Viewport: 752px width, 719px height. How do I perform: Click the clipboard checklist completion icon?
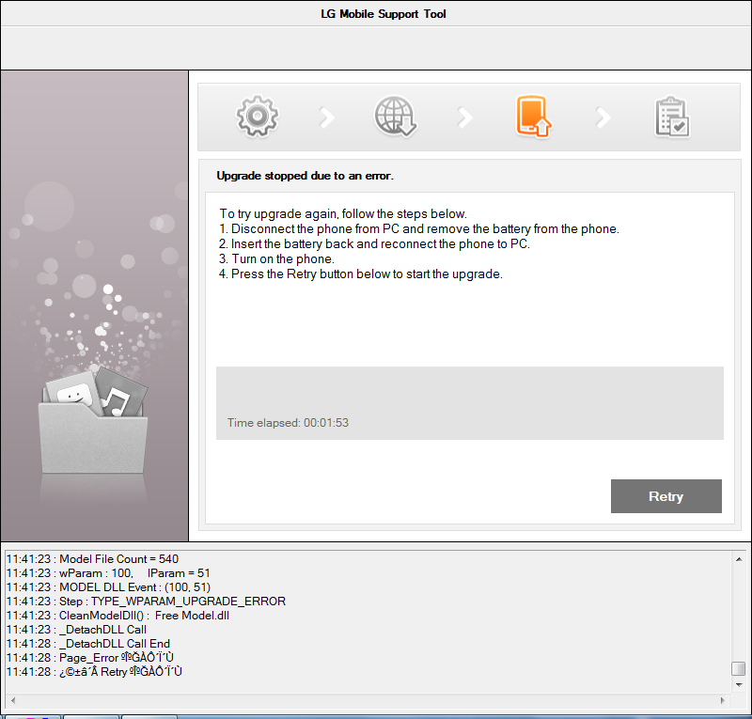(672, 117)
